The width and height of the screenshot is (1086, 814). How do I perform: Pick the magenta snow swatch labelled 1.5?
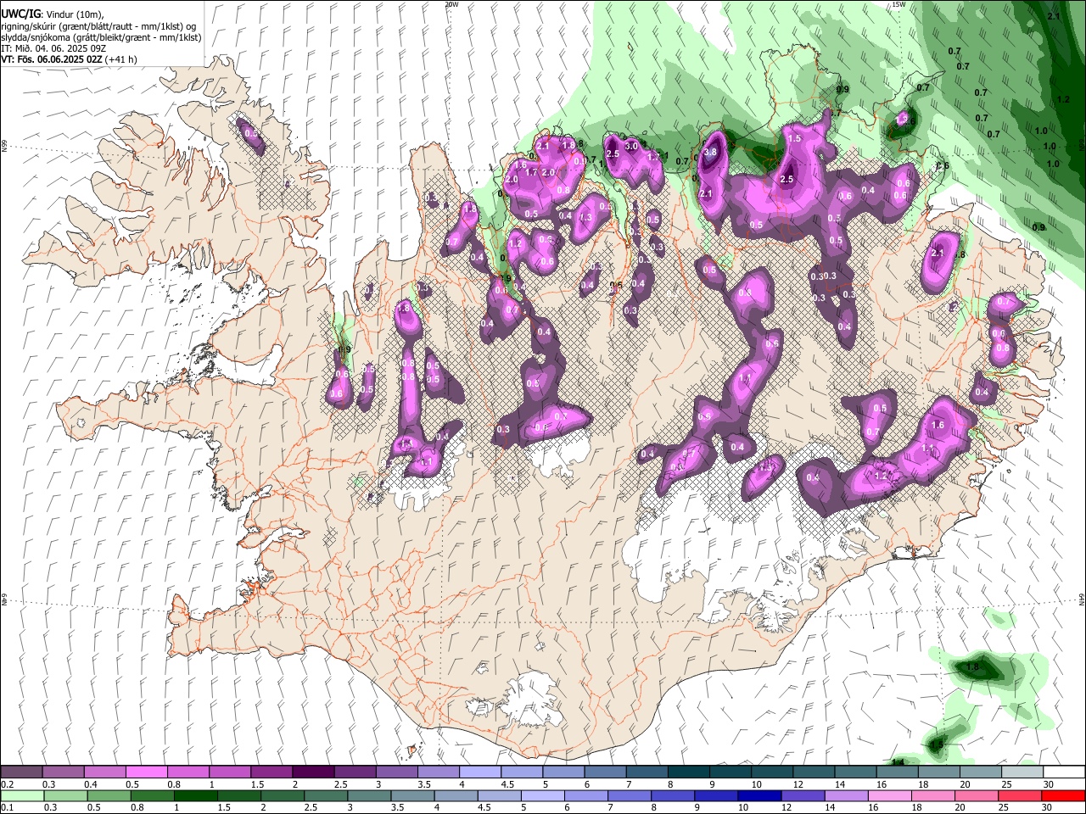tap(271, 772)
